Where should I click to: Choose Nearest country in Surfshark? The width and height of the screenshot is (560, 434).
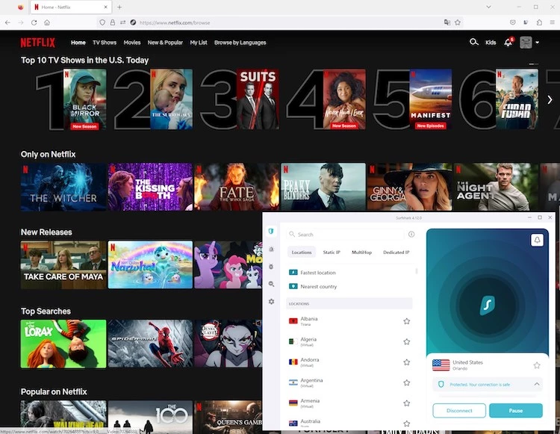point(349,287)
